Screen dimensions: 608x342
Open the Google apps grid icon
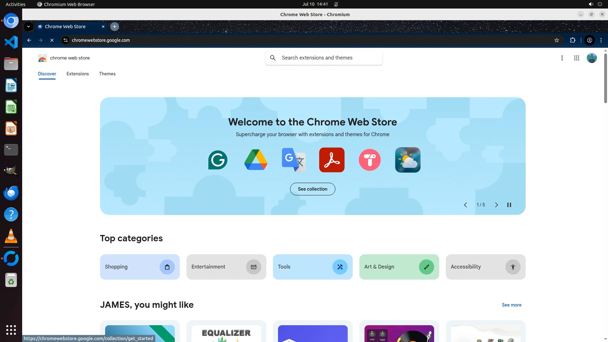click(576, 58)
